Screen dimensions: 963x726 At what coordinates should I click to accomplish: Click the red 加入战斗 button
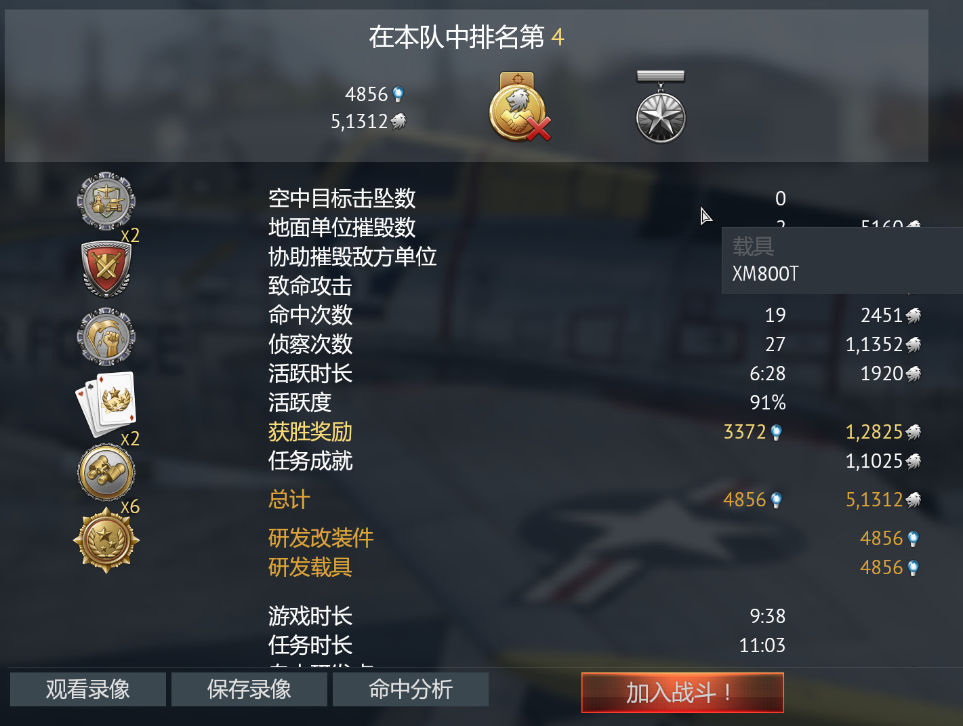pos(682,693)
